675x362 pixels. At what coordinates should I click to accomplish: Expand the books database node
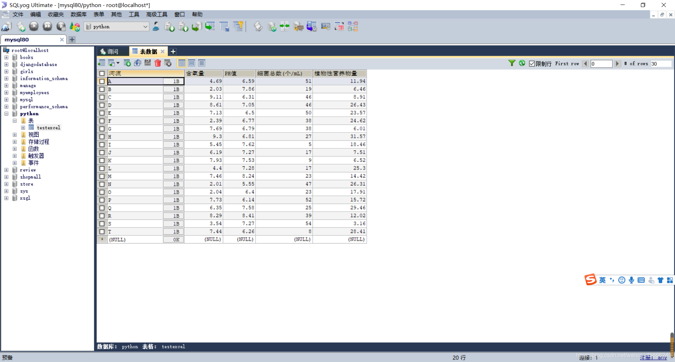point(6,57)
